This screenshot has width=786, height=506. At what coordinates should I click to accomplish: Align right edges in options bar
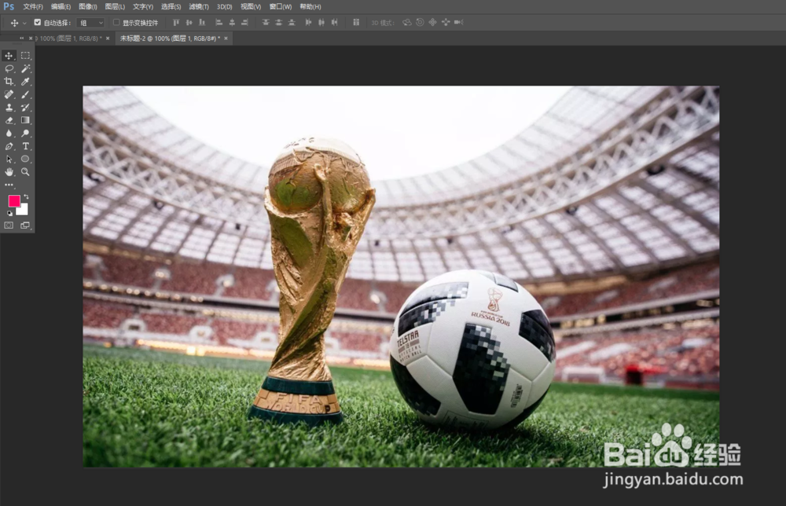244,23
